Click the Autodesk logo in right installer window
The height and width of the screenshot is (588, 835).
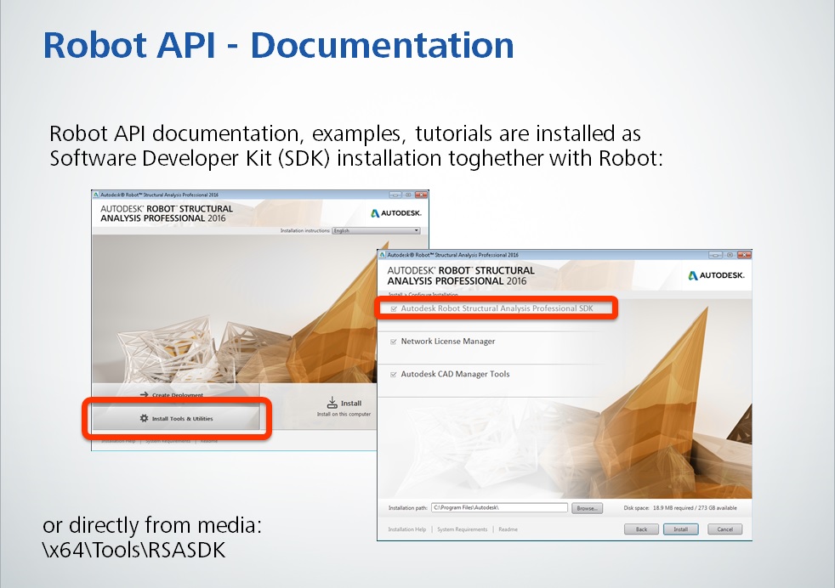[716, 275]
